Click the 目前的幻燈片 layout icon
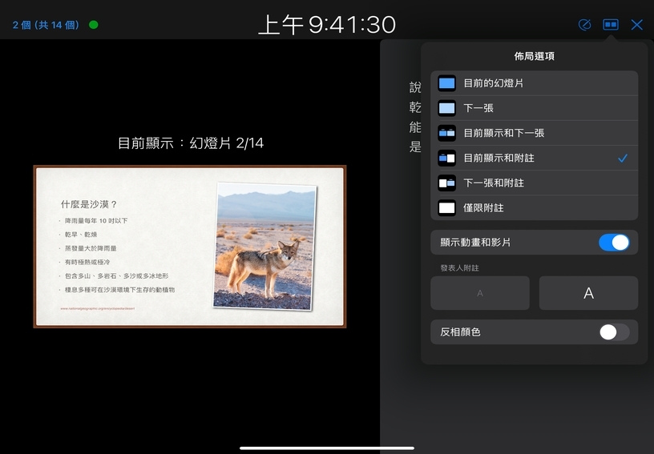 tap(447, 83)
